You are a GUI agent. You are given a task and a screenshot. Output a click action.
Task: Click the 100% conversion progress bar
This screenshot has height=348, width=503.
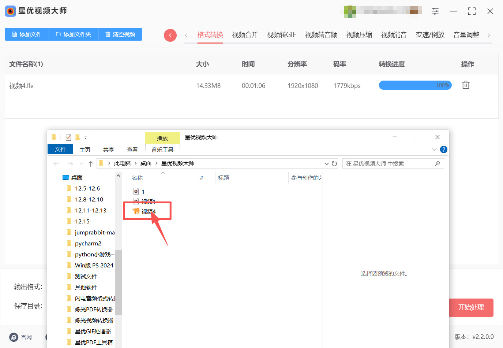click(415, 85)
